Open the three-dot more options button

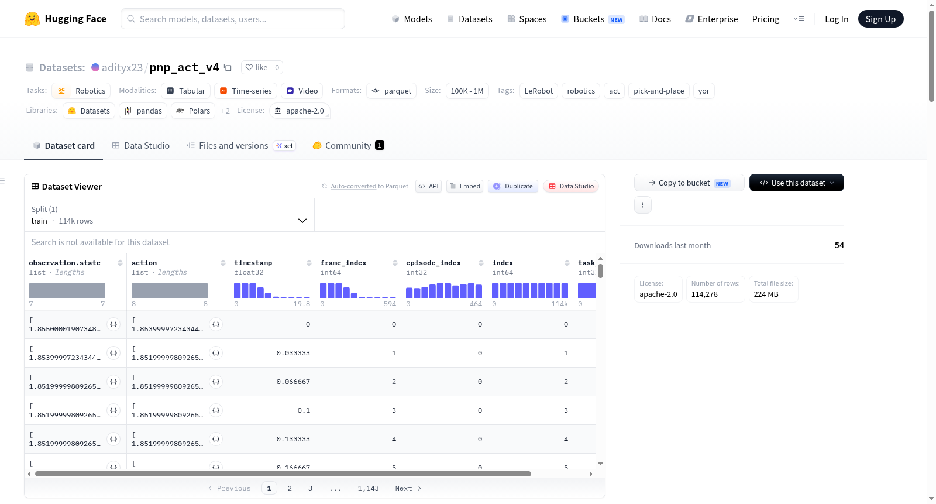[643, 205]
